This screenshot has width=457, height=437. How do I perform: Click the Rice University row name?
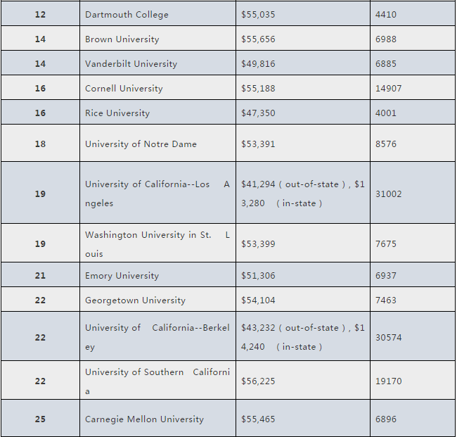[x=117, y=113]
